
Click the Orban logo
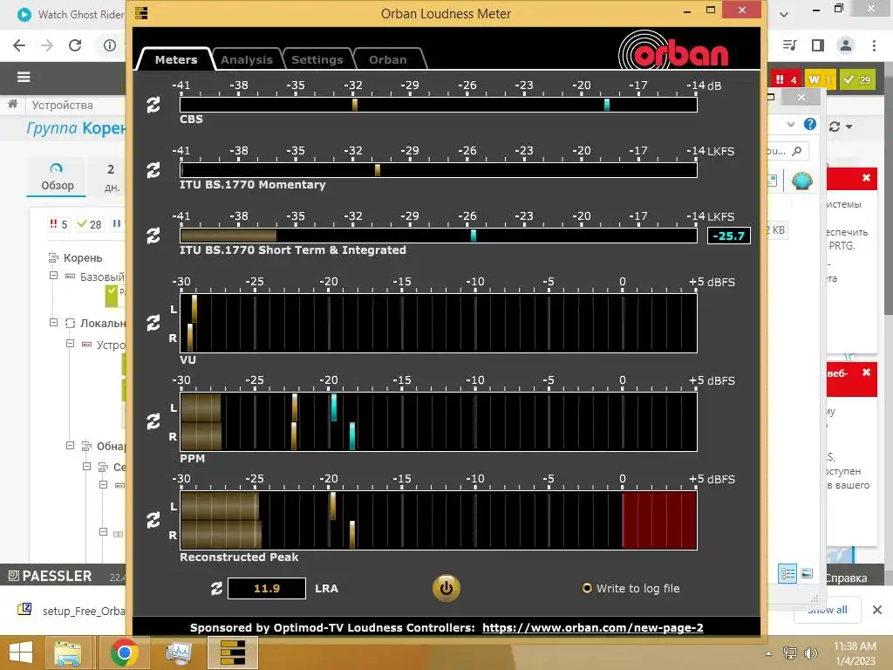pos(674,51)
